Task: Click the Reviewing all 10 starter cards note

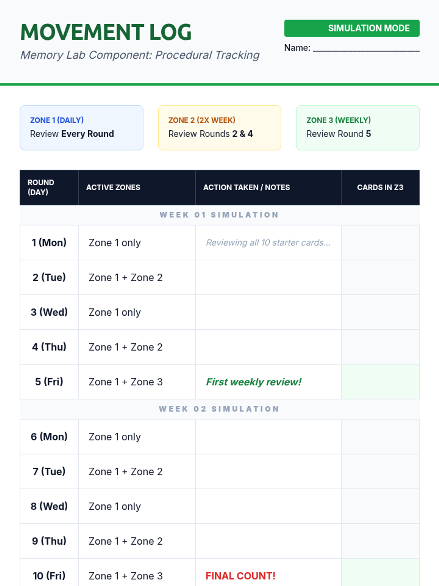Action: tap(268, 242)
